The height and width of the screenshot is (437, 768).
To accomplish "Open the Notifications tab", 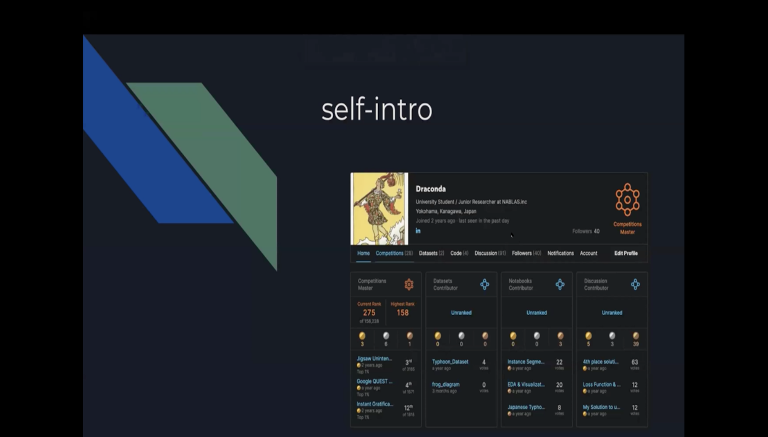I will 560,253.
